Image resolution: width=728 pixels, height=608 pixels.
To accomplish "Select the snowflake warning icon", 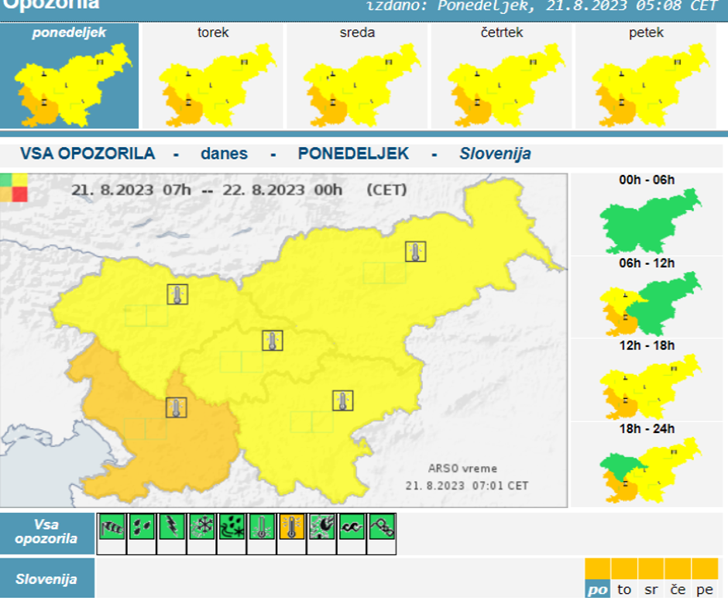I will [x=202, y=527].
